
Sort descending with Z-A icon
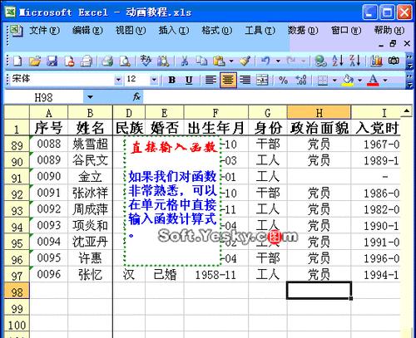[354, 61]
